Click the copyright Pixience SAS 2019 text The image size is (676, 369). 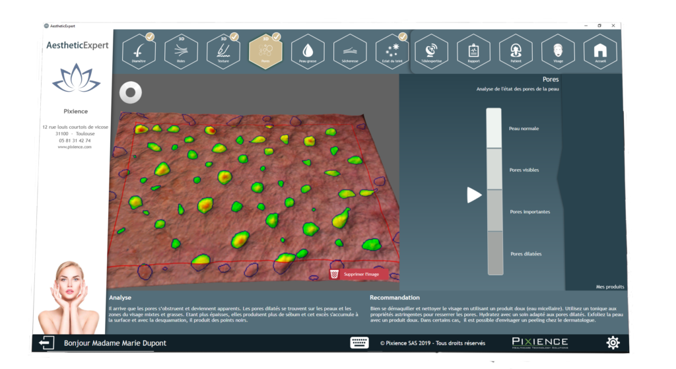(x=432, y=343)
